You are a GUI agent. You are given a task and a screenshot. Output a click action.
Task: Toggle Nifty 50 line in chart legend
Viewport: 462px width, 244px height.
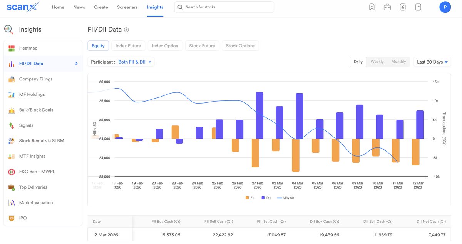click(x=285, y=198)
